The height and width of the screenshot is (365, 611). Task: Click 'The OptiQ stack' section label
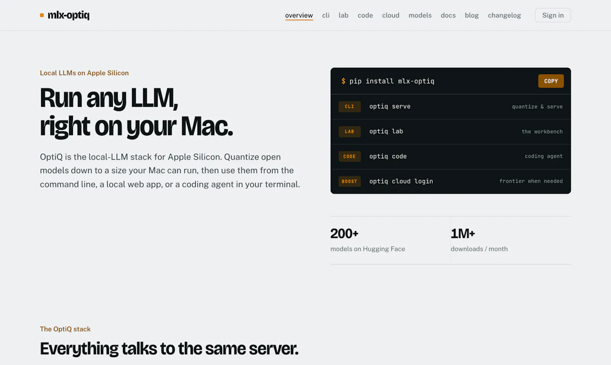point(65,329)
